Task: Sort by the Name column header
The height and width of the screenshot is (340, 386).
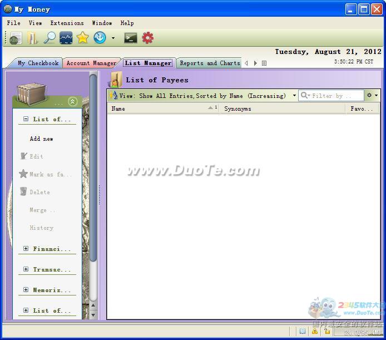Action: click(163, 109)
